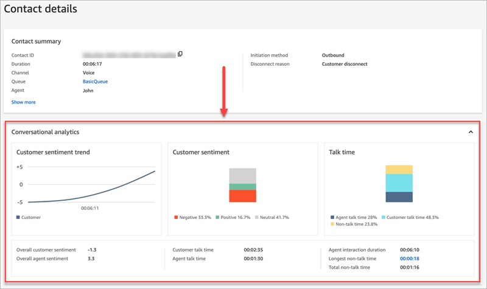This screenshot has width=487, height=289.
Task: Select the orange Negative segment in sentiment bar
Action: pos(243,196)
